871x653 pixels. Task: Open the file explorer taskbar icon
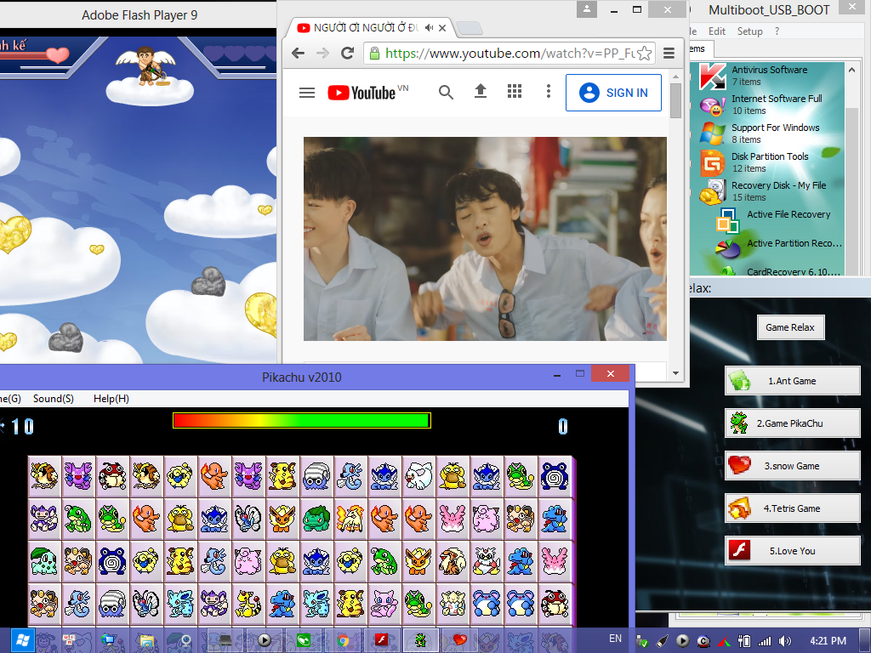tap(146, 641)
